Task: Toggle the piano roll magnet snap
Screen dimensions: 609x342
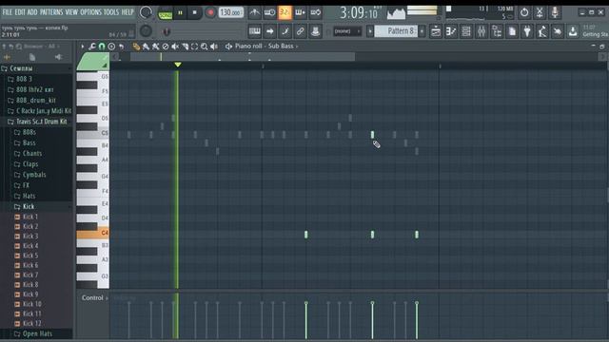Action: (x=102, y=47)
